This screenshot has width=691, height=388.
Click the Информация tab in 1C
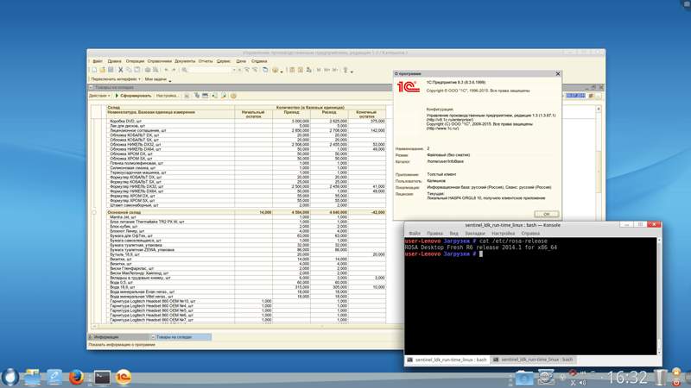point(118,337)
